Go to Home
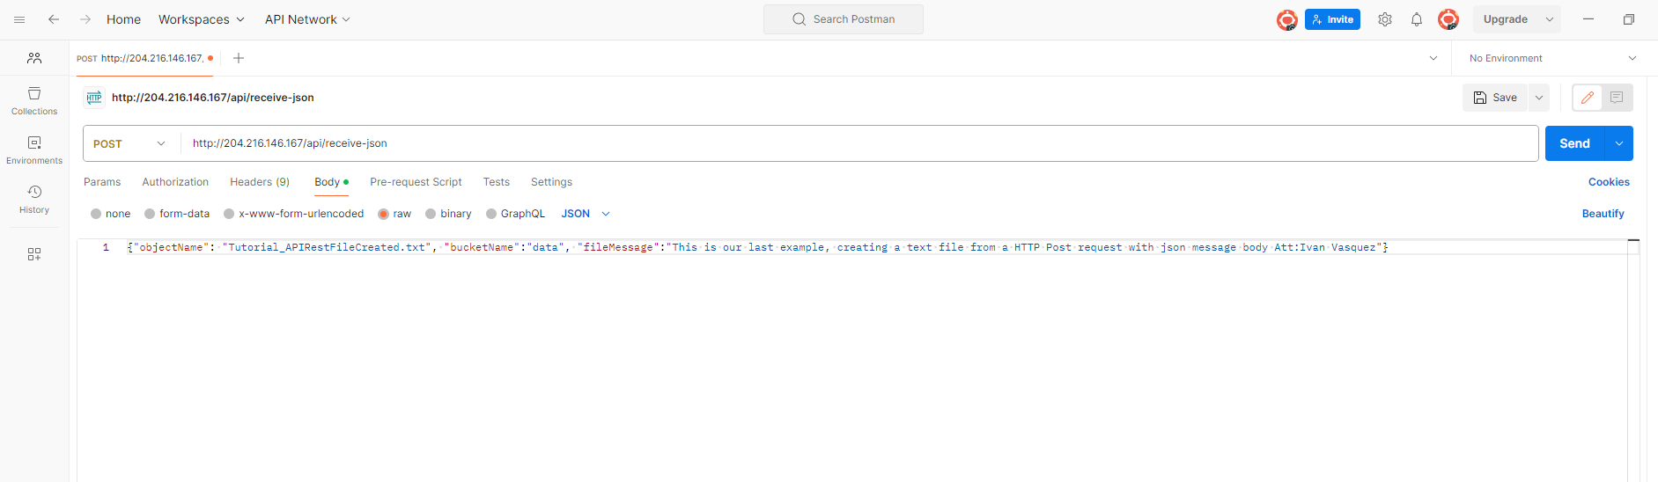Viewport: 1658px width, 482px height. pyautogui.click(x=123, y=19)
